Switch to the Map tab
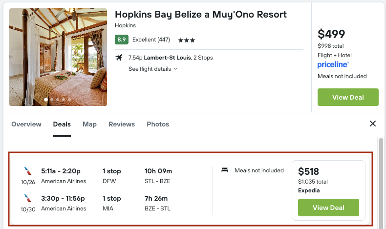 coord(89,125)
